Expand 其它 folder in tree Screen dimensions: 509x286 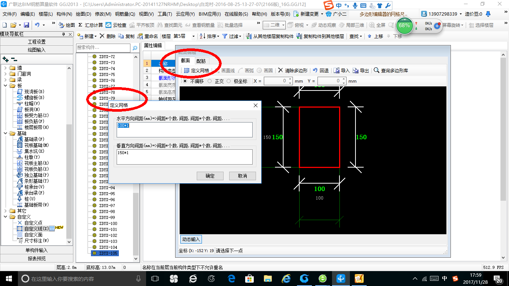pyautogui.click(x=5, y=211)
